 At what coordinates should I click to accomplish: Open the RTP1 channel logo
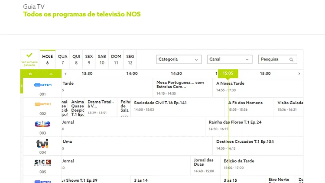[43, 85]
